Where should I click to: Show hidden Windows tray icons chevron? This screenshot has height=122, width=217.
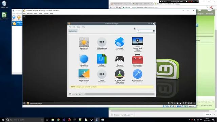190,120
